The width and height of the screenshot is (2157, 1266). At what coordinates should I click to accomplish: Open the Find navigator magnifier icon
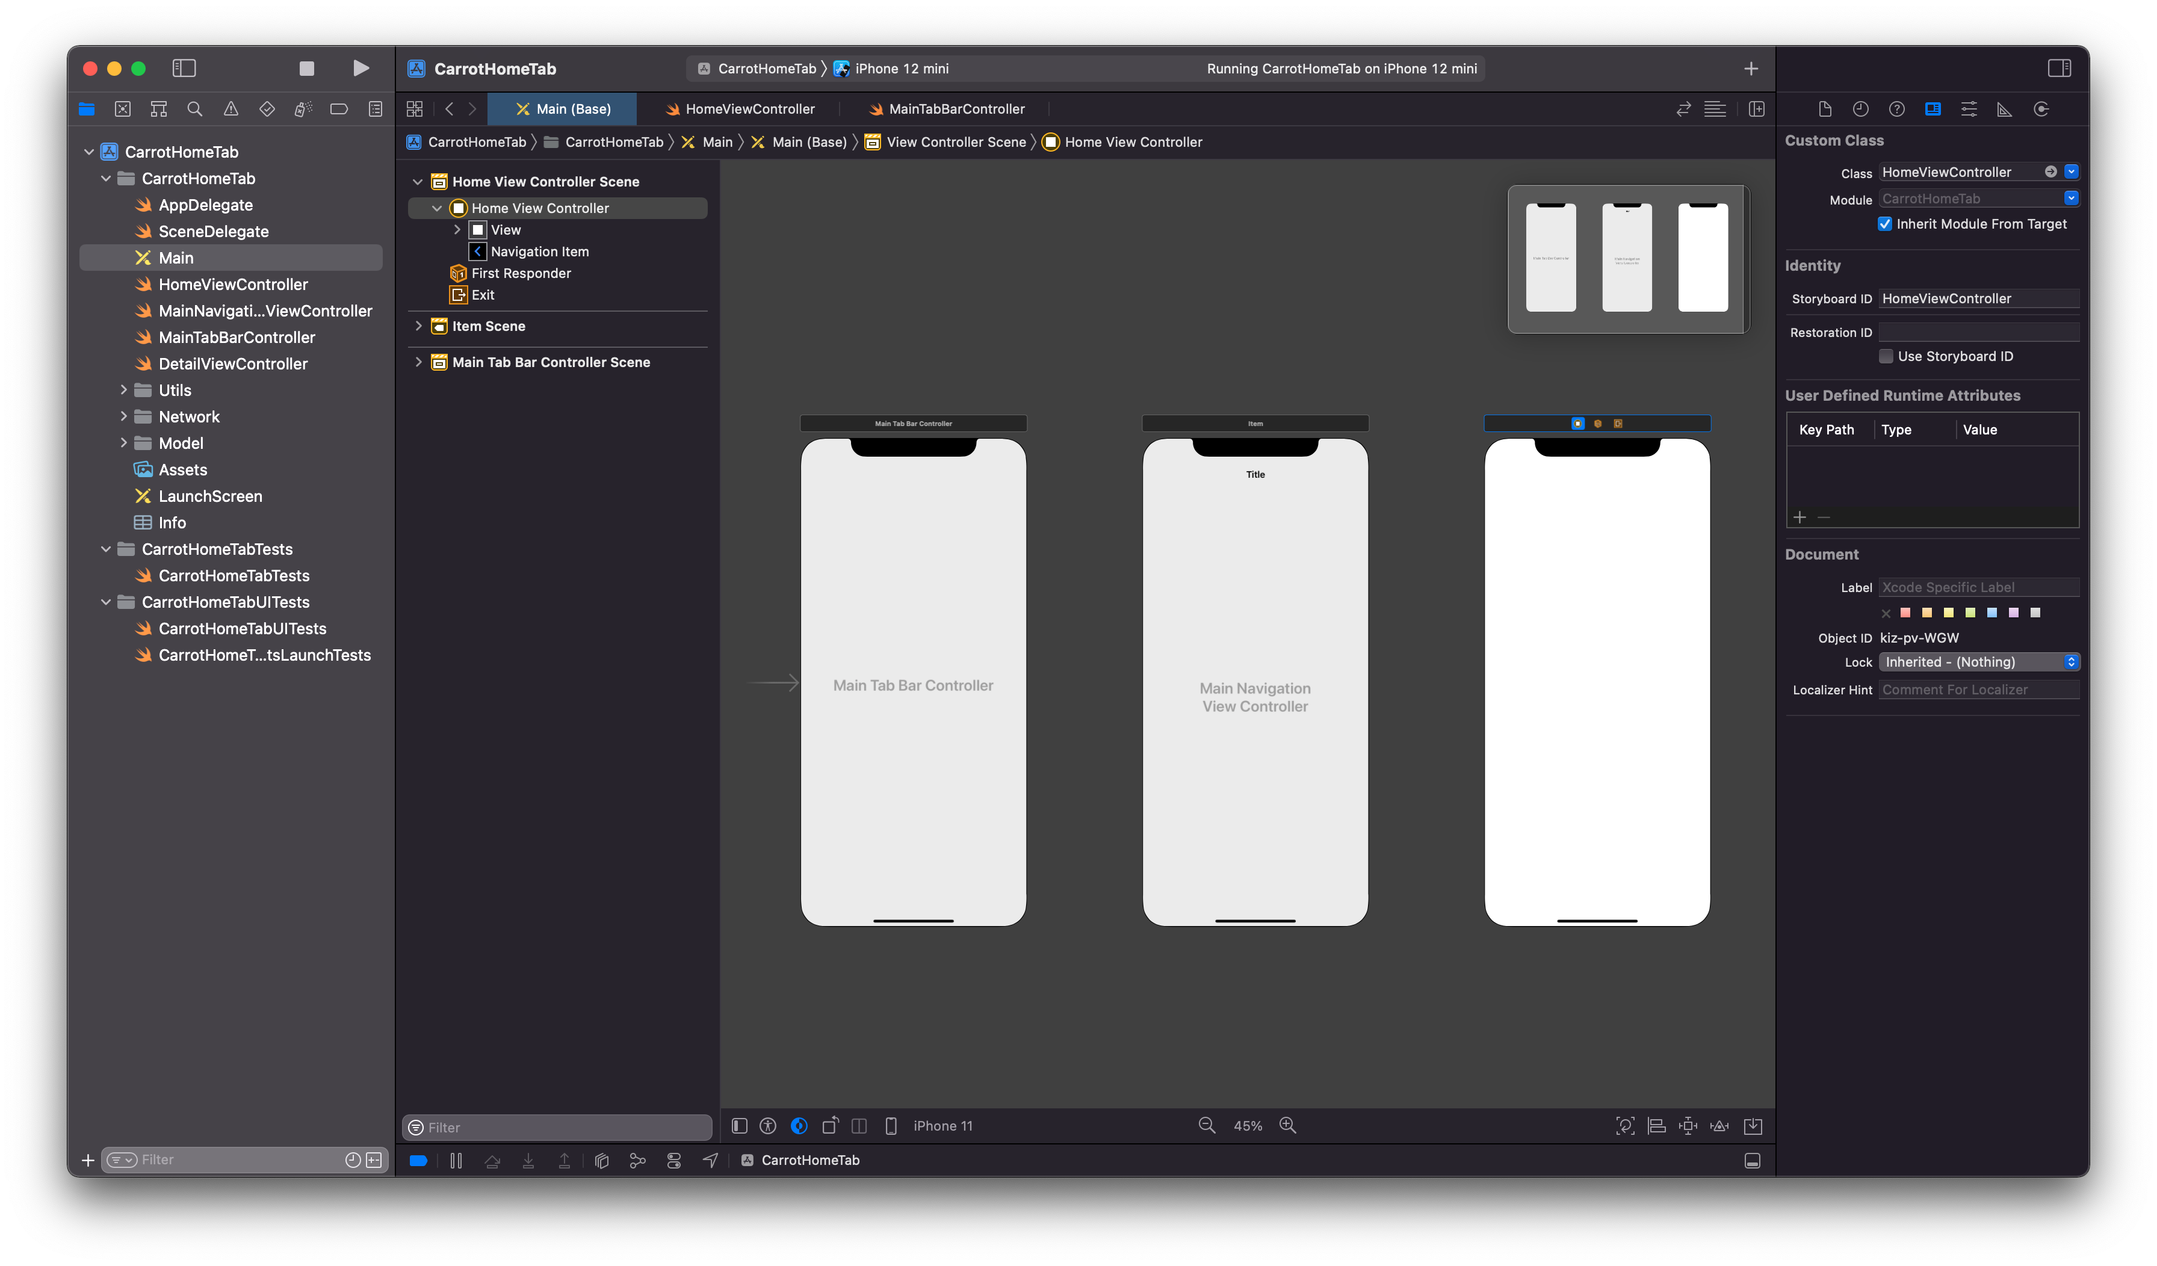pyautogui.click(x=194, y=109)
